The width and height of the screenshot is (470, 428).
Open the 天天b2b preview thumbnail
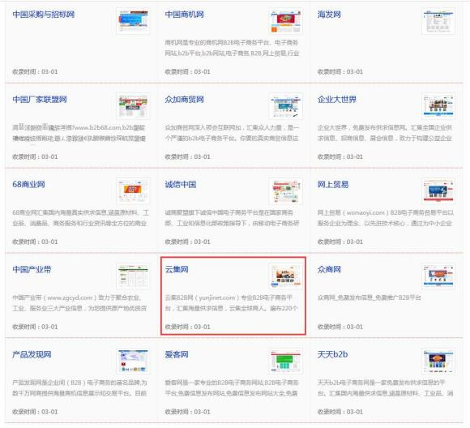(438, 361)
